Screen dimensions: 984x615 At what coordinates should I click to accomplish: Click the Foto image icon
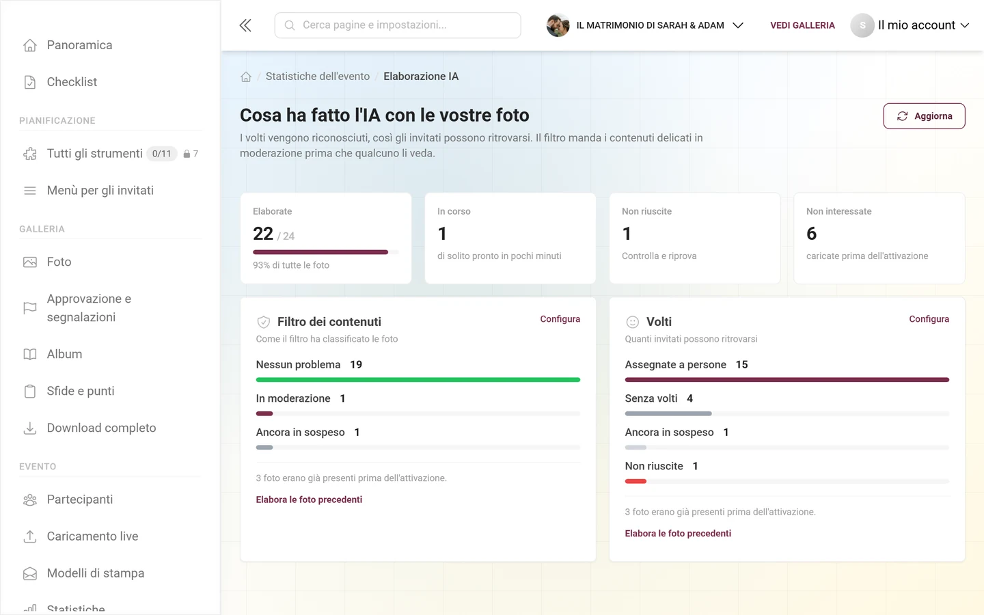point(30,262)
